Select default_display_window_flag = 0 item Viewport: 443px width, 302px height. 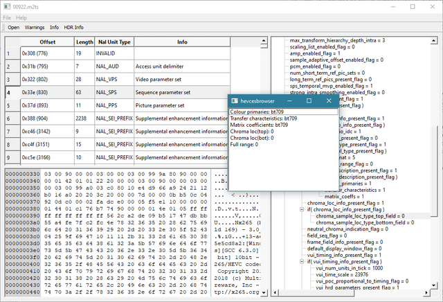point(345,249)
